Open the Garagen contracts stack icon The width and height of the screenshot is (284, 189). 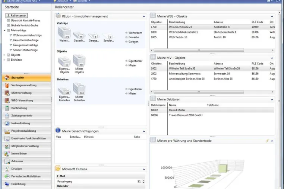click(x=94, y=36)
